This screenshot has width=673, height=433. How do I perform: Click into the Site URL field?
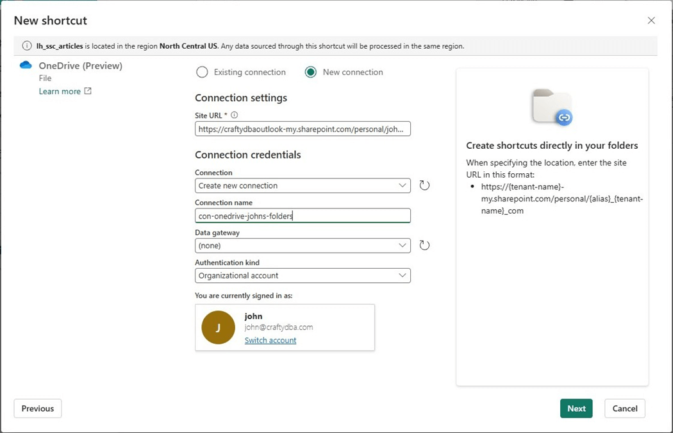click(x=303, y=129)
